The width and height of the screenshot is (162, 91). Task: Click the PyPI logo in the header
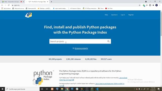click(29, 15)
